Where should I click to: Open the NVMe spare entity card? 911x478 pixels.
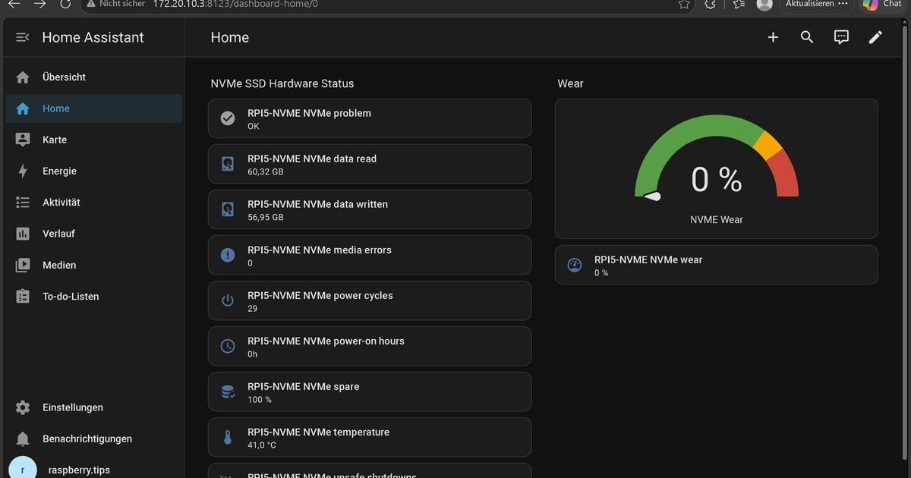(x=370, y=392)
